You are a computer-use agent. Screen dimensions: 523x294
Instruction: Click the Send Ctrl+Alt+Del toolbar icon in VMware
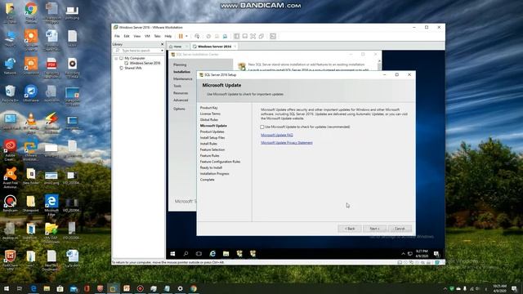(197, 36)
